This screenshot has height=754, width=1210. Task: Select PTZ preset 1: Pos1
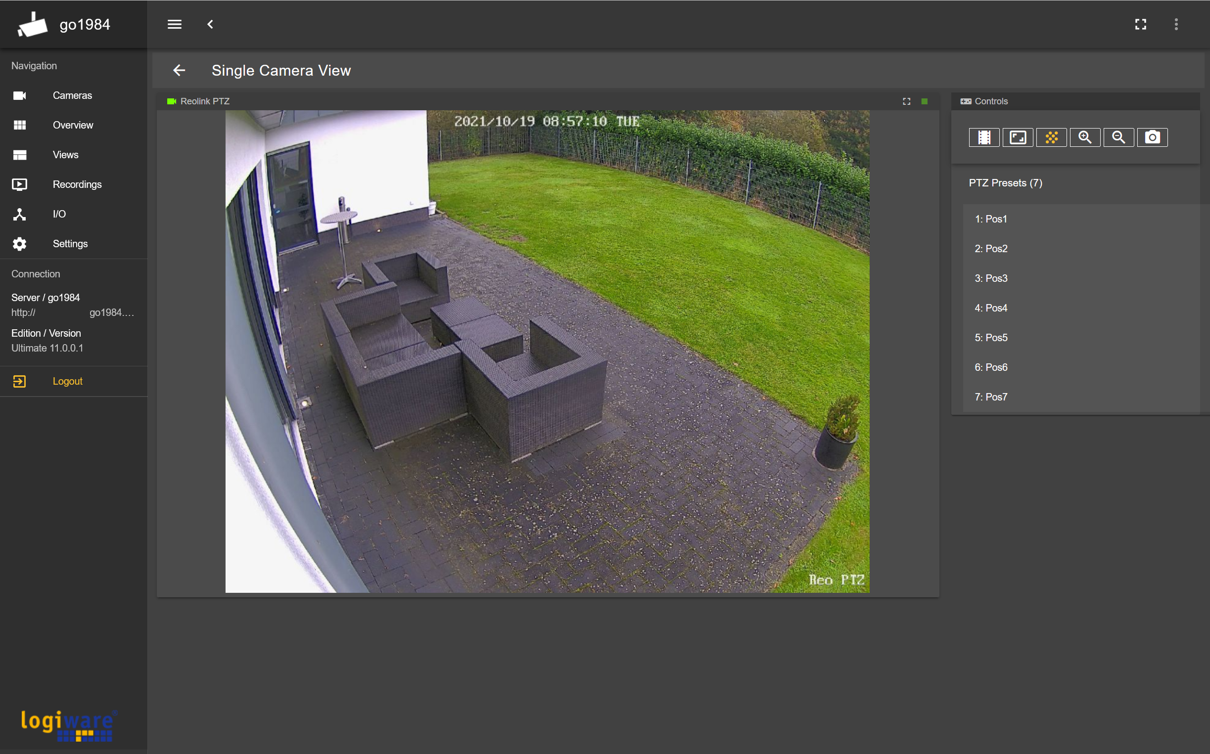pos(1081,219)
